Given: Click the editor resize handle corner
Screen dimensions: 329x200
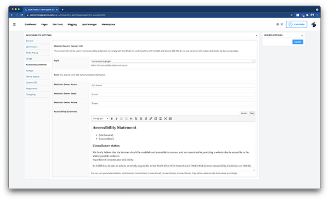Looking at the screenshot, I should tap(254, 170).
